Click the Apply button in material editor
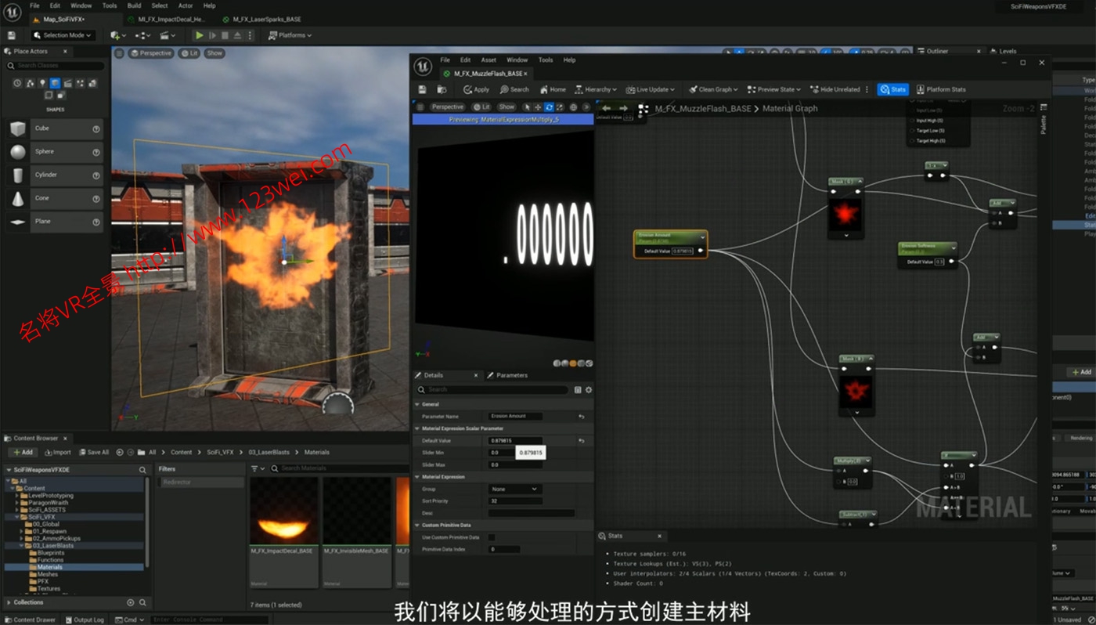The width and height of the screenshot is (1096, 625). pos(476,89)
